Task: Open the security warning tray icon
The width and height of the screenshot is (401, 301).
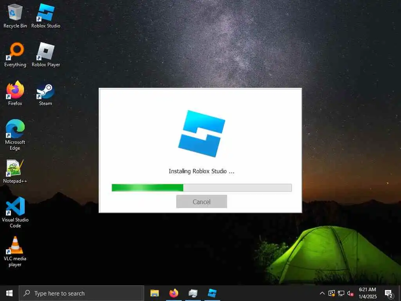Action: 331,293
